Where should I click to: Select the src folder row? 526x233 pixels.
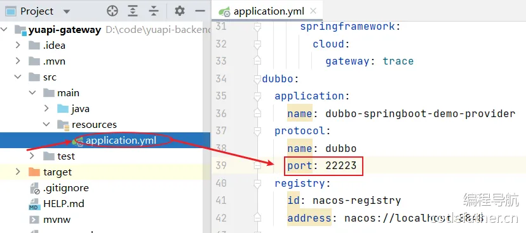click(x=105, y=77)
